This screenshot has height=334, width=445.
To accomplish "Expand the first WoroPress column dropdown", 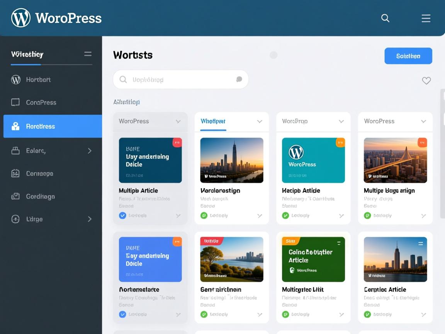I will (x=178, y=121).
